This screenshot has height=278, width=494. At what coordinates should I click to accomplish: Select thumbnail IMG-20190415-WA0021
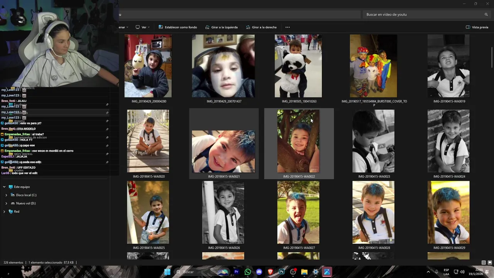click(223, 151)
